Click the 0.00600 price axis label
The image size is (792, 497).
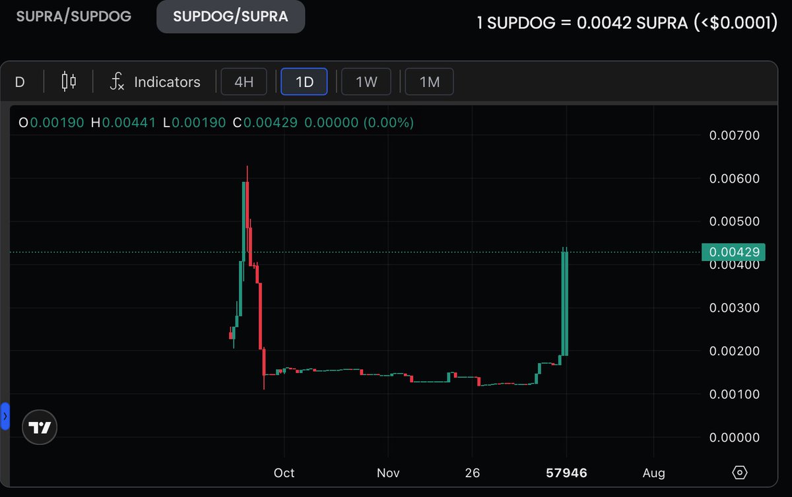[735, 179]
